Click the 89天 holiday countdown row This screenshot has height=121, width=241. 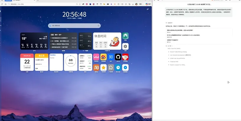coord(85,46)
